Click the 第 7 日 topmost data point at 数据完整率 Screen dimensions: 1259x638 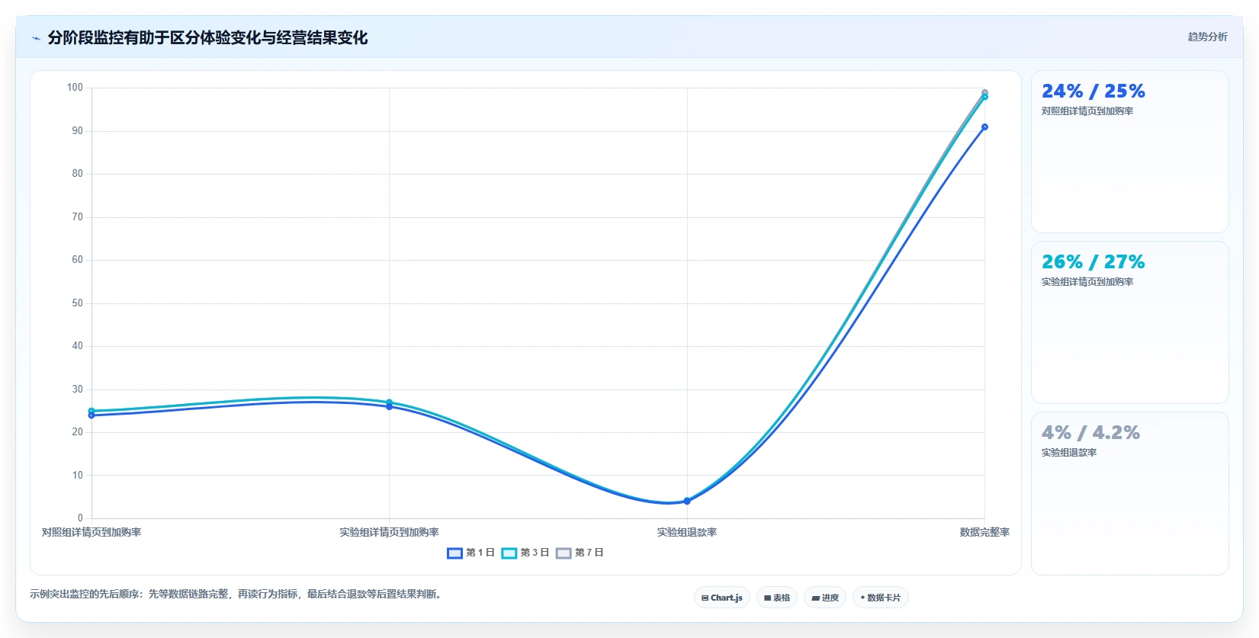(x=984, y=93)
